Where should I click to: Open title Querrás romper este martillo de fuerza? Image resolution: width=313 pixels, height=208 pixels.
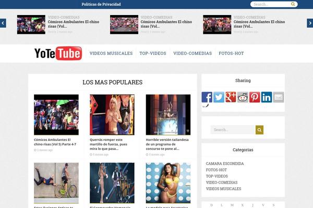[109, 145]
